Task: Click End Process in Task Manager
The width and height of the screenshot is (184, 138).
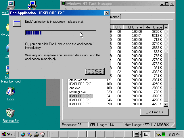Action: 154,112
